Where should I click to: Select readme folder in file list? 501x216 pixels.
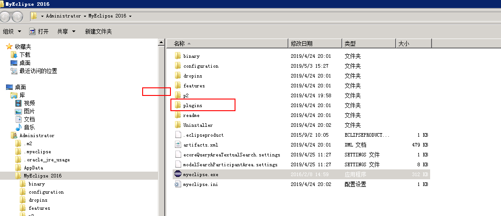[191, 115]
